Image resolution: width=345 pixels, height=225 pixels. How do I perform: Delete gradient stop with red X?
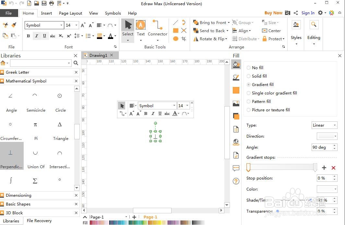pyautogui.click(x=333, y=168)
